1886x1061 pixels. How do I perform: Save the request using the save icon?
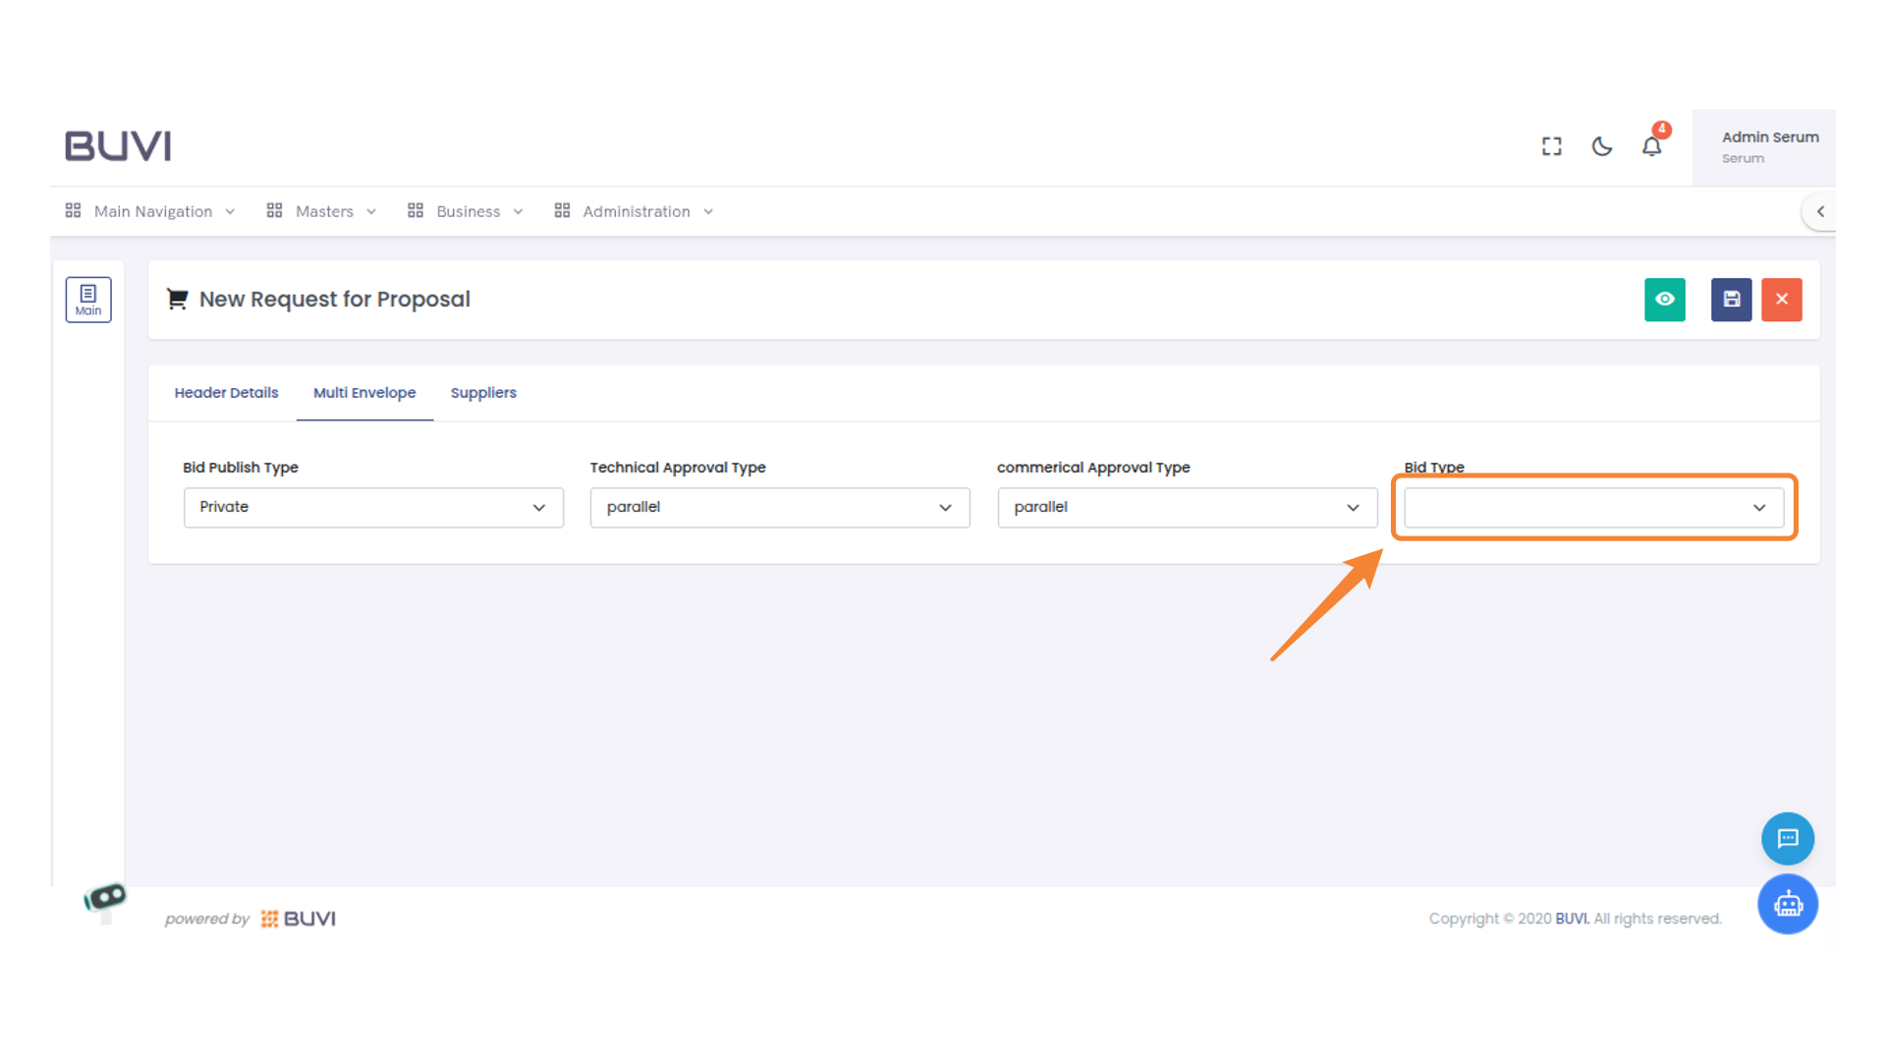tap(1731, 300)
